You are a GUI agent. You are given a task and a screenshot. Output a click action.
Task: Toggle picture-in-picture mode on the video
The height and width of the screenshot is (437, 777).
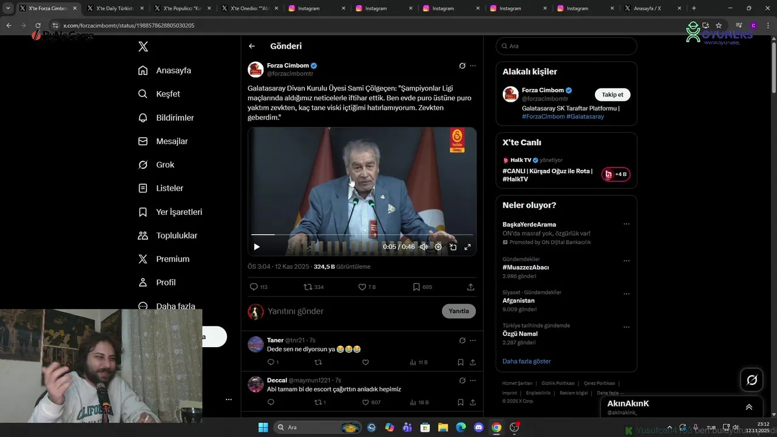tap(453, 246)
